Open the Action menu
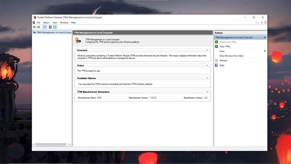Screen dimensions: 291x164 coord(46,23)
